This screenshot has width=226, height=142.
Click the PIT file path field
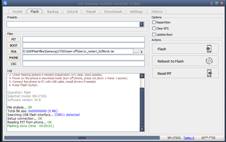(84, 39)
